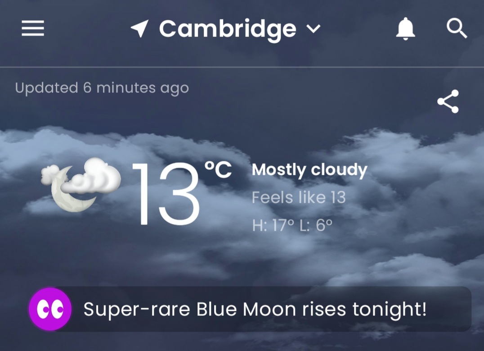Expand the location chevron beside Cambridge
Screen dimensions: 484x351
point(313,29)
